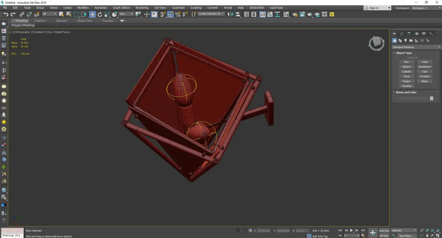Create a Torus primitive

point(407,77)
